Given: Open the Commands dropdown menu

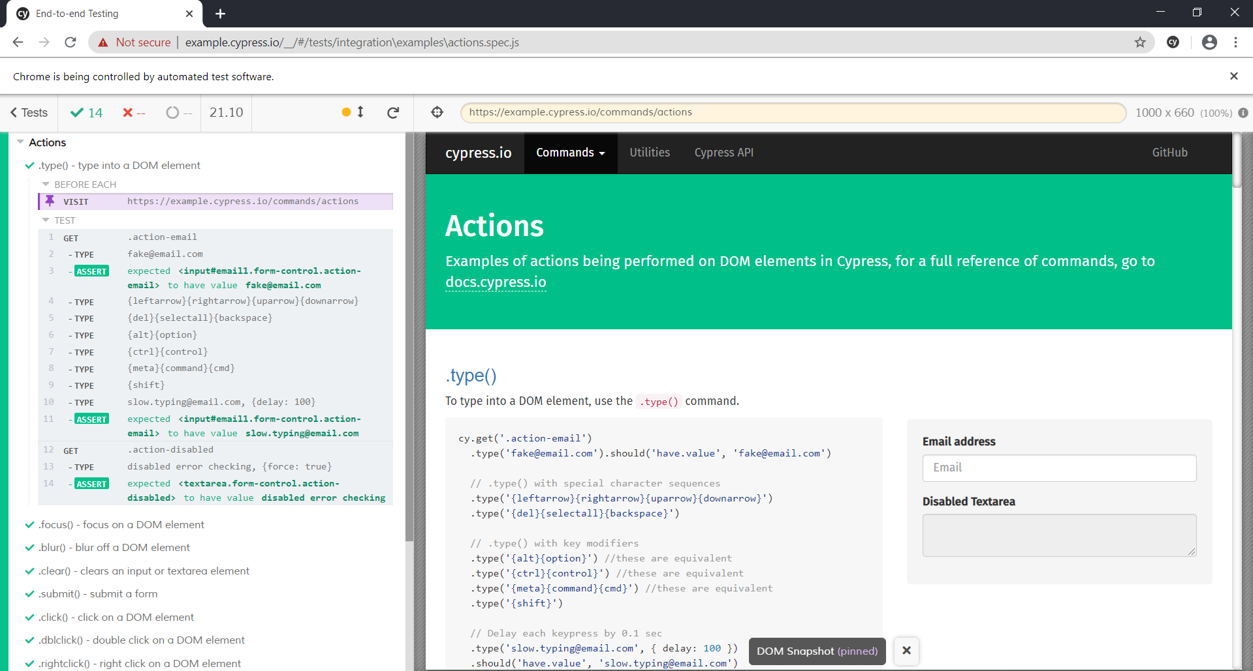Looking at the screenshot, I should coord(571,153).
